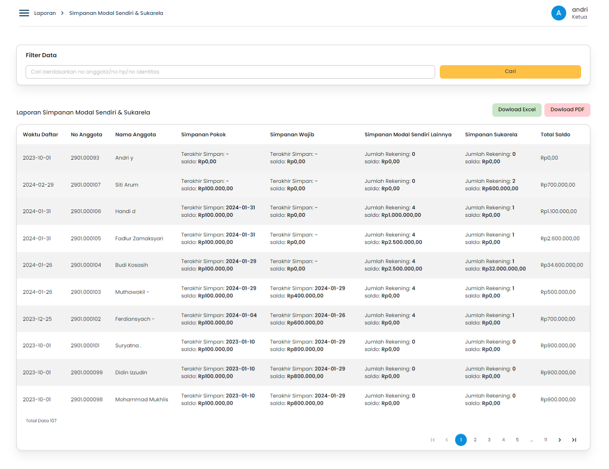Click the Nama Anggota column header
This screenshot has width=609, height=469.
(x=135, y=134)
